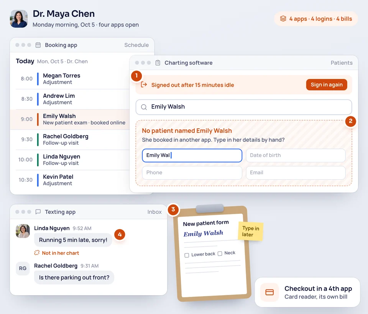
Task: Click the magnifier icon in the patient search box
Action: (x=144, y=107)
